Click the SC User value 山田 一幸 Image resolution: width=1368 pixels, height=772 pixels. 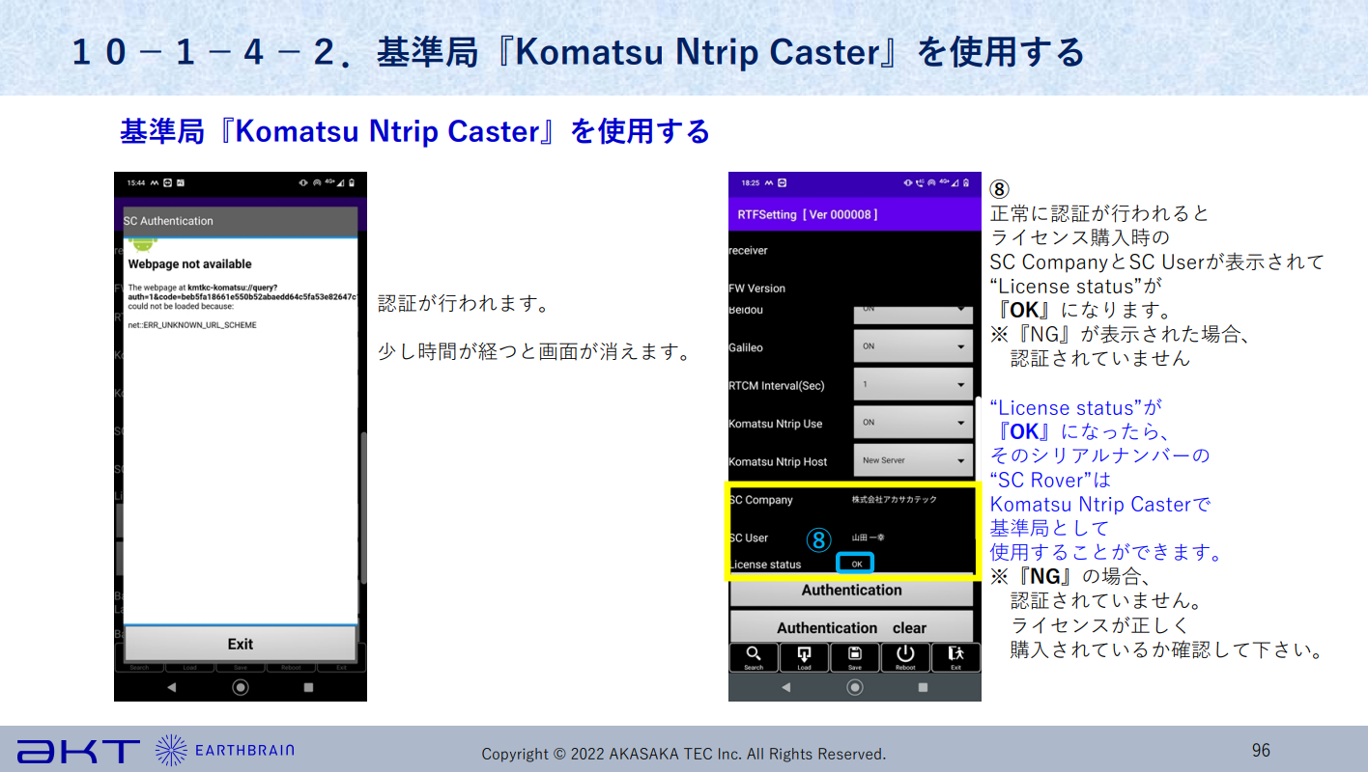(x=868, y=538)
